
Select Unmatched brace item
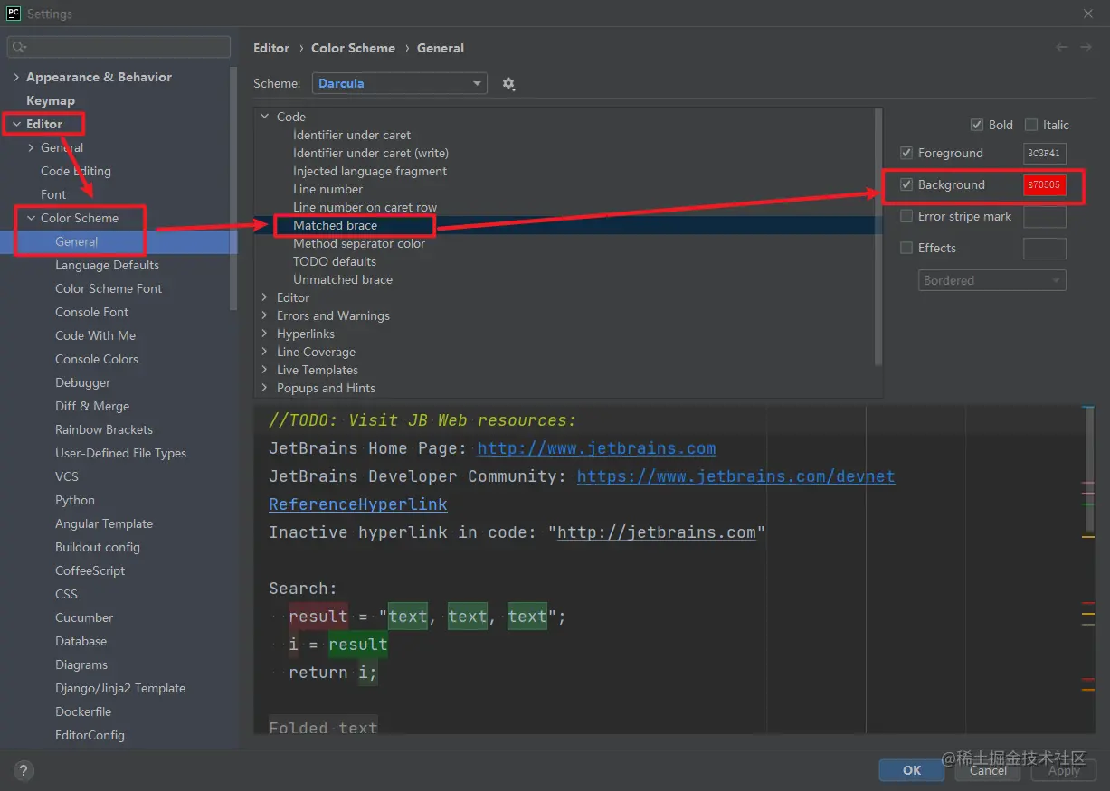[x=343, y=279]
